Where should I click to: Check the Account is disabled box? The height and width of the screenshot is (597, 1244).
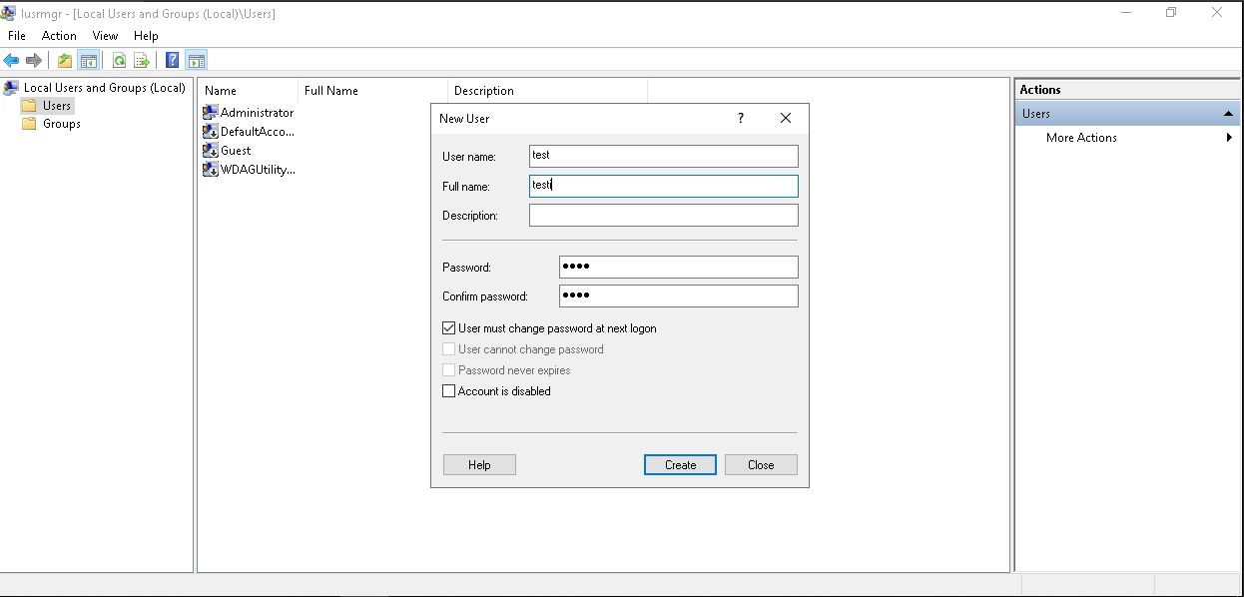449,391
